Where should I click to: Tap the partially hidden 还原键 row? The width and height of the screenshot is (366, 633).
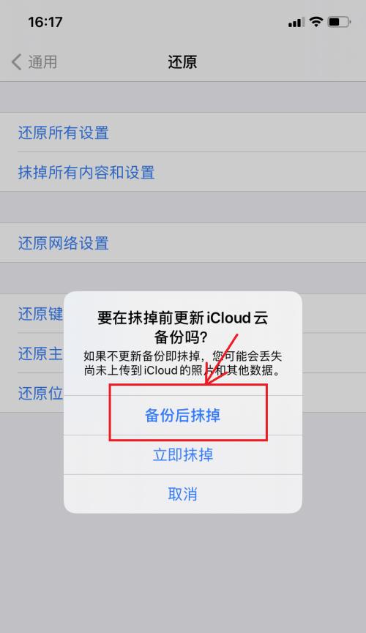point(32,314)
